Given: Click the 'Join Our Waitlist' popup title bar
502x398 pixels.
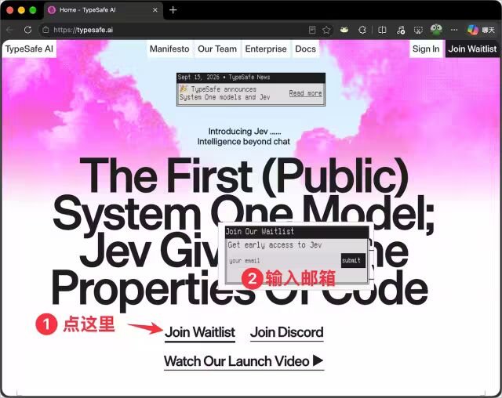Looking at the screenshot, I should [x=296, y=231].
